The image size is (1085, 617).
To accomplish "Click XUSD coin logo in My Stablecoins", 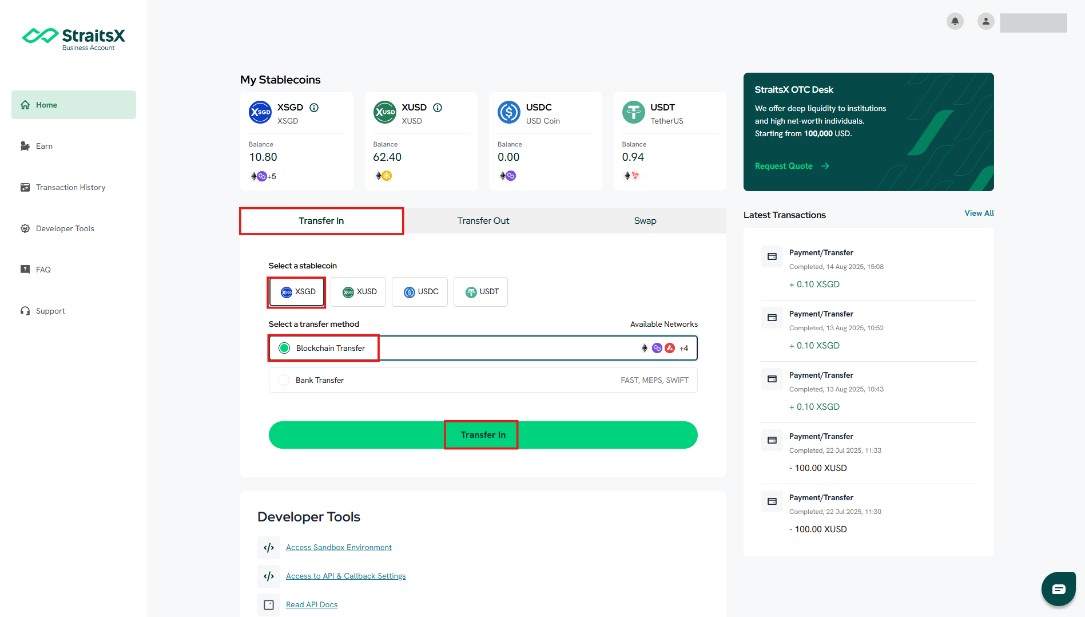I will 385,112.
